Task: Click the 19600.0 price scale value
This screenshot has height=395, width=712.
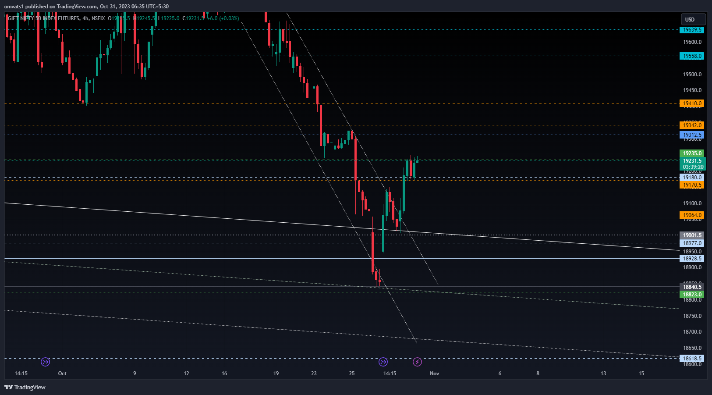Action: (692, 42)
